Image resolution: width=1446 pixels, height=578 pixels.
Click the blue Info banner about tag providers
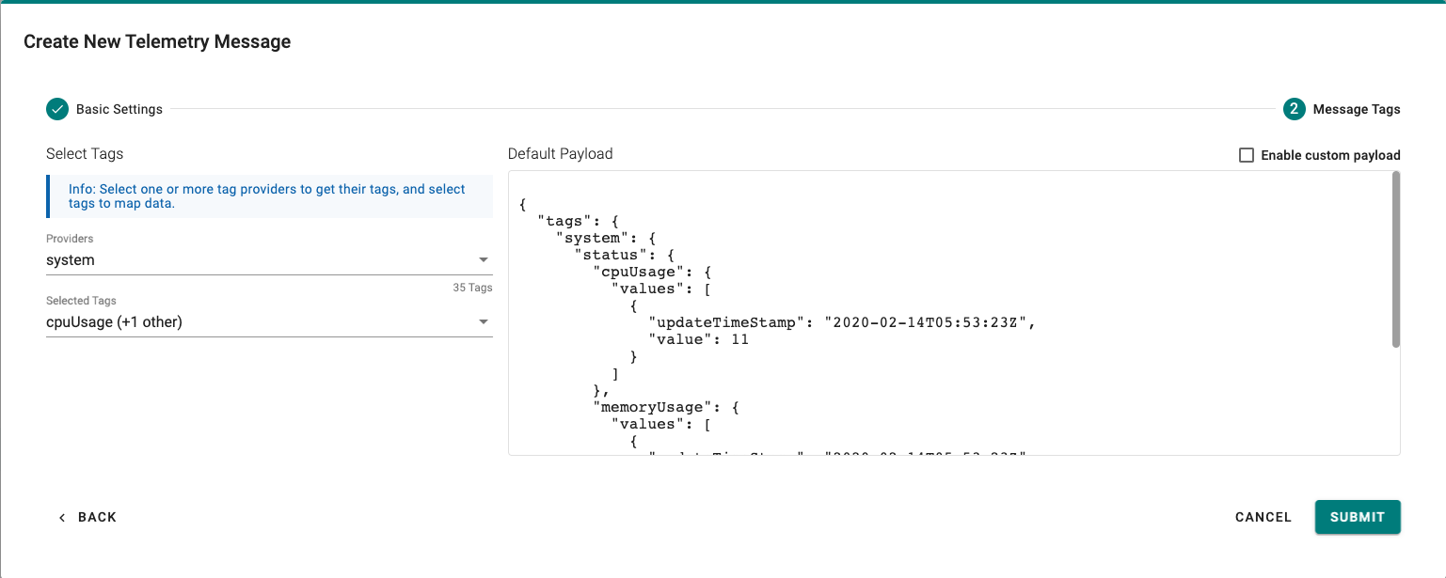tap(269, 196)
